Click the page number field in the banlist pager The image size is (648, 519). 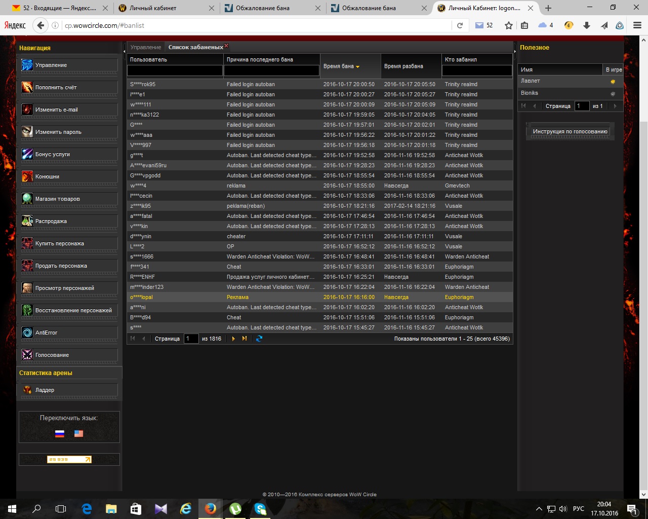[x=191, y=339]
